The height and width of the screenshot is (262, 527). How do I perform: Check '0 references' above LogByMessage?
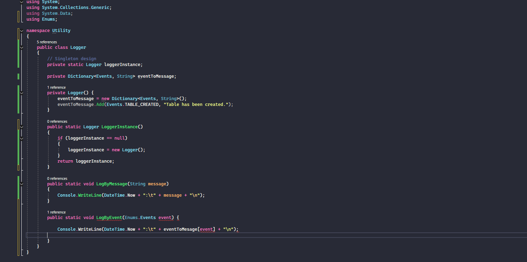[x=57, y=178]
